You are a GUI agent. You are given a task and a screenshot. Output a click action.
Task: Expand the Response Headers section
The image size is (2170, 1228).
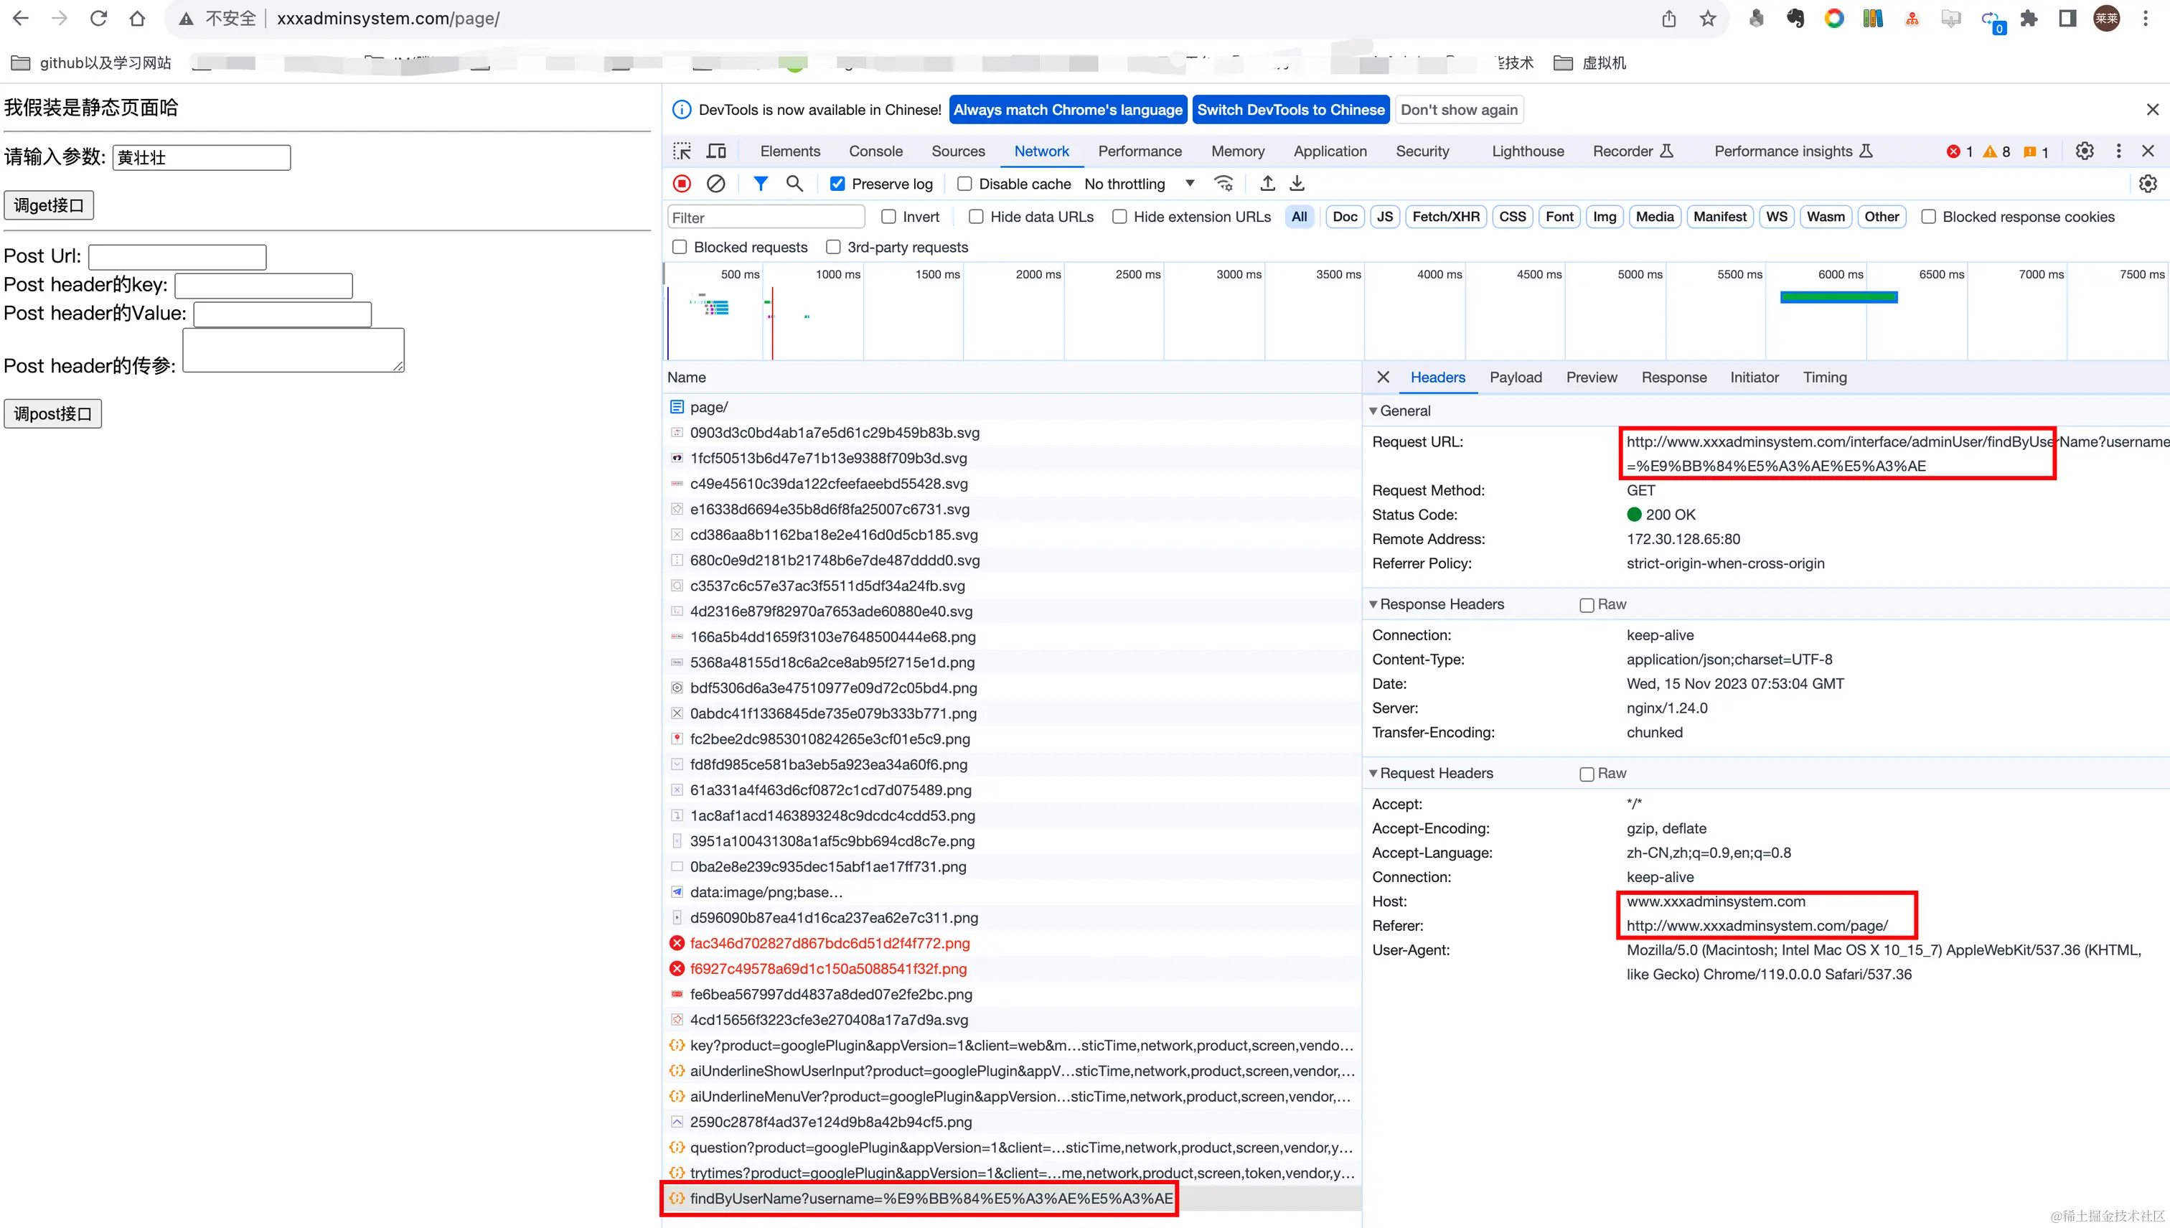coord(1373,604)
